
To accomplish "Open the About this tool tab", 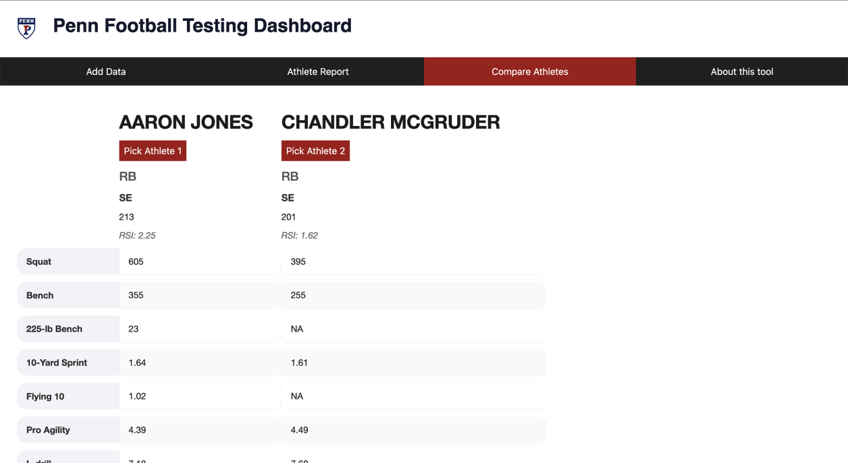I will coord(742,71).
